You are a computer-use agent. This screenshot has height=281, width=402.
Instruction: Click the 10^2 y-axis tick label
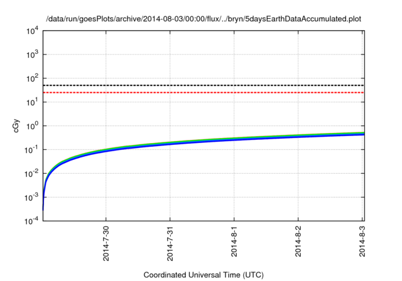32,78
